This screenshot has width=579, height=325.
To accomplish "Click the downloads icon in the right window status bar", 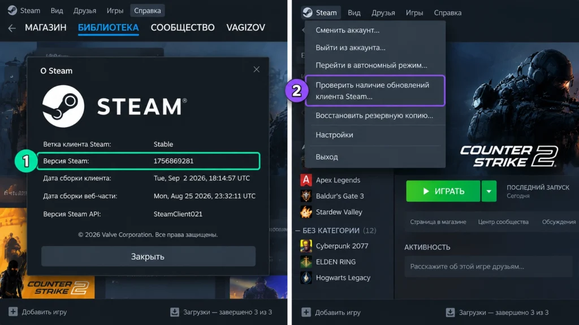I will (450, 313).
